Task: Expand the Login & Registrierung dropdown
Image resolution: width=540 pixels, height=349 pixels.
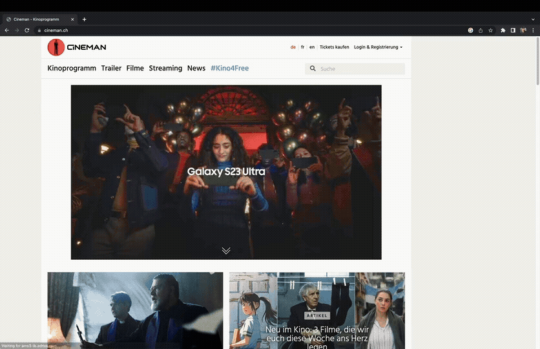Action: coord(378,47)
